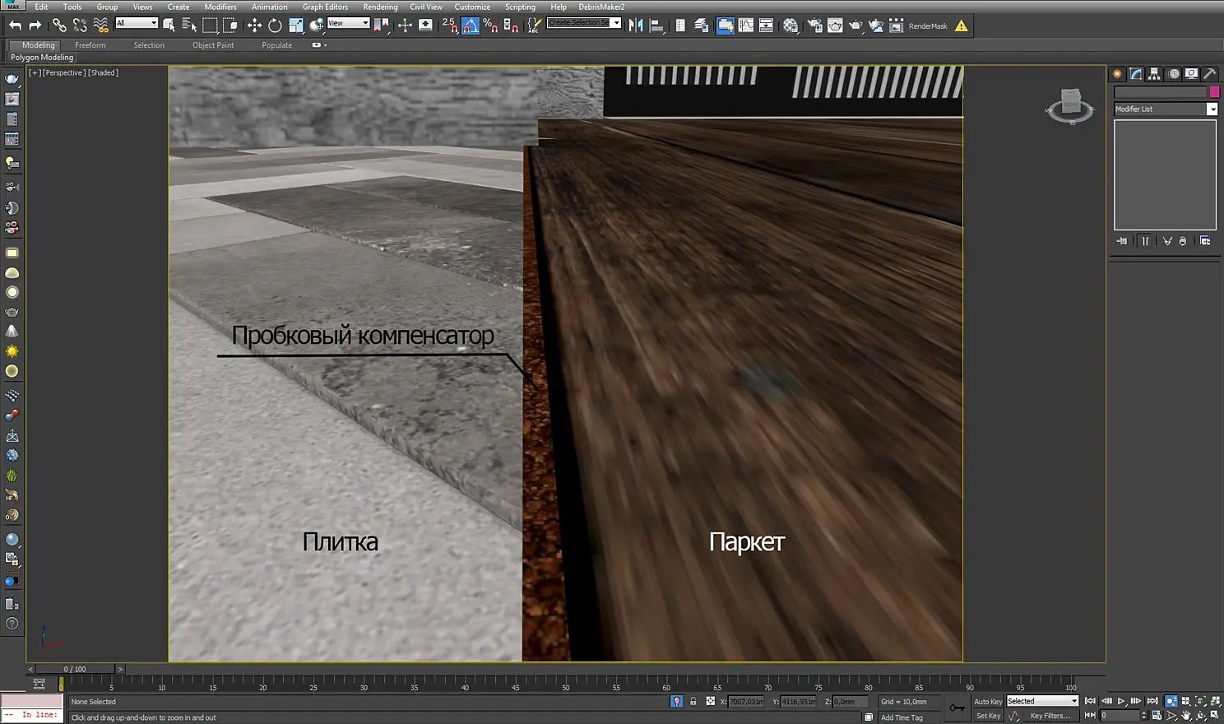Click the Play Animation button
The height and width of the screenshot is (724, 1224).
(x=1121, y=701)
